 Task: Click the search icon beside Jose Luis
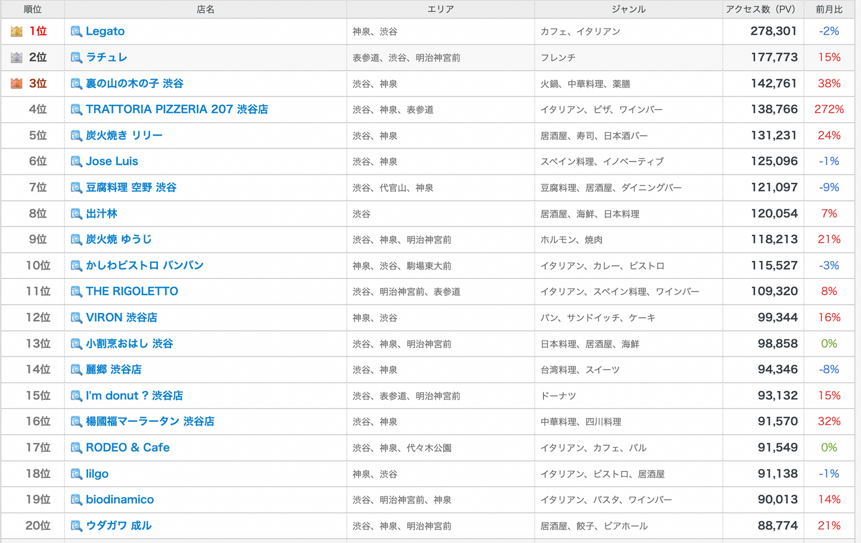(x=76, y=162)
